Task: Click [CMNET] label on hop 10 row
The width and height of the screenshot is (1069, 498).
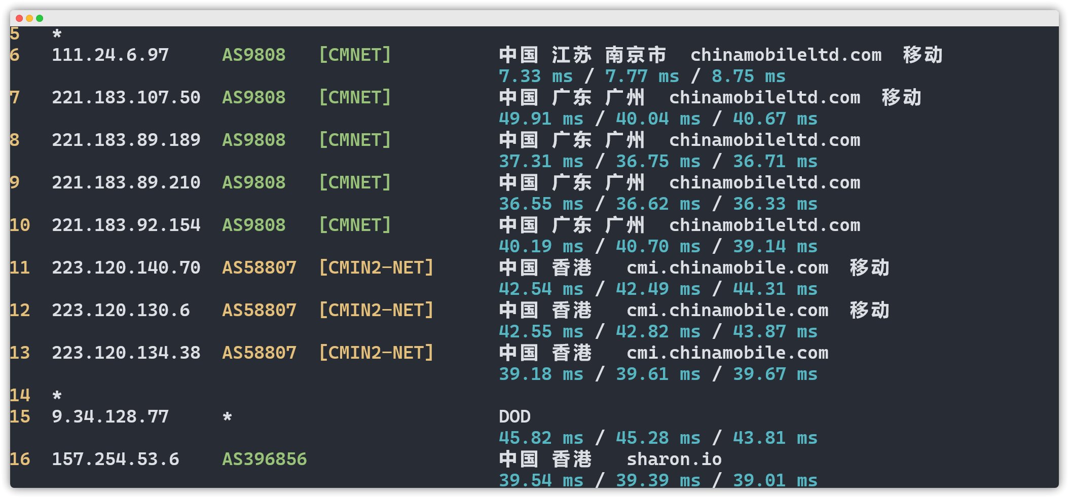Action: click(x=355, y=225)
